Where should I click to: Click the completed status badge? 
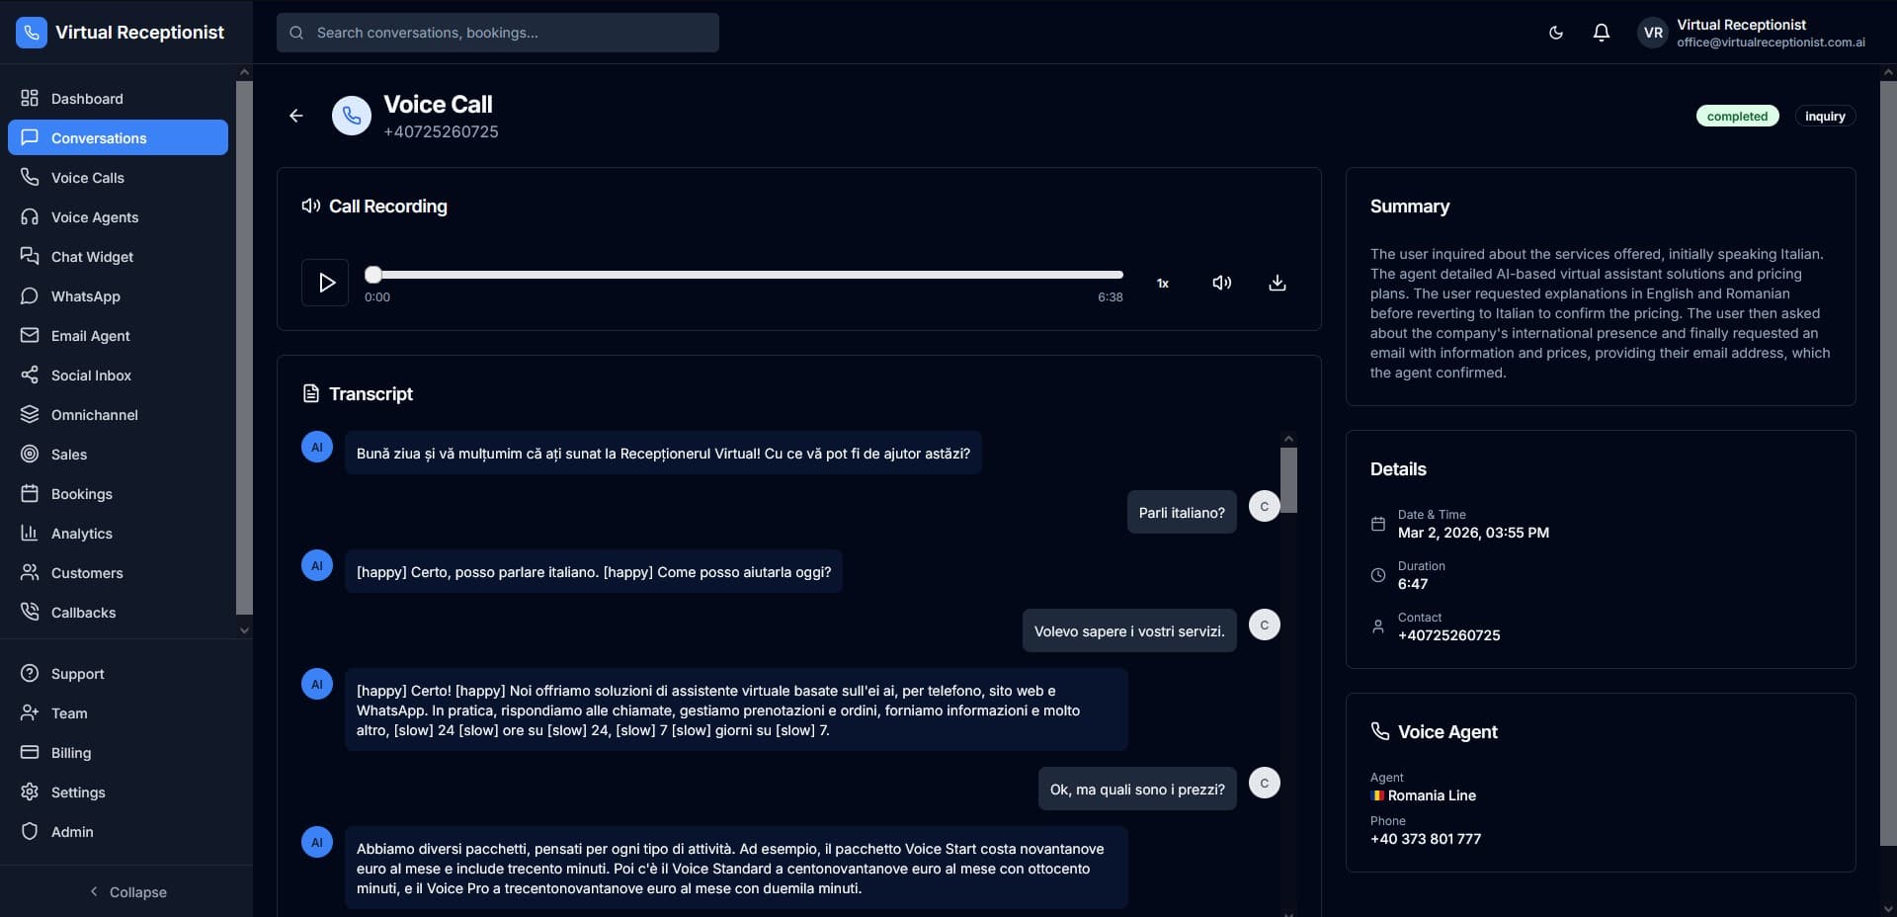click(1737, 117)
